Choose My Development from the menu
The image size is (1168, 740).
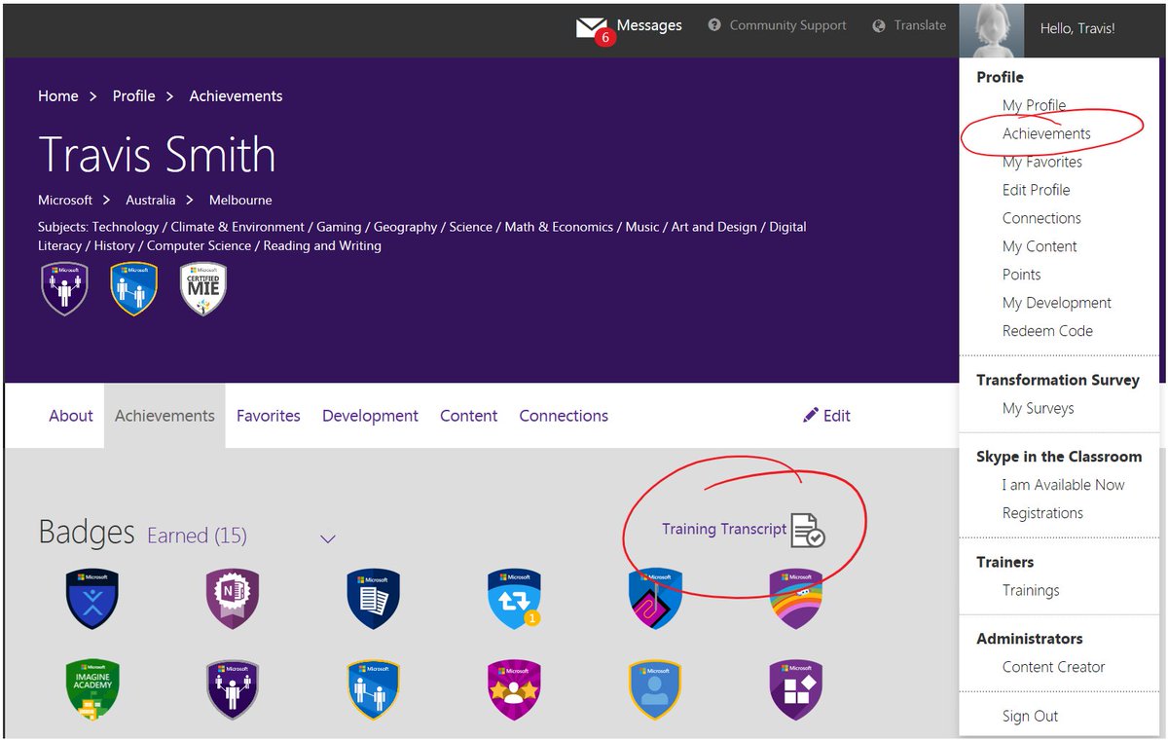click(1057, 303)
